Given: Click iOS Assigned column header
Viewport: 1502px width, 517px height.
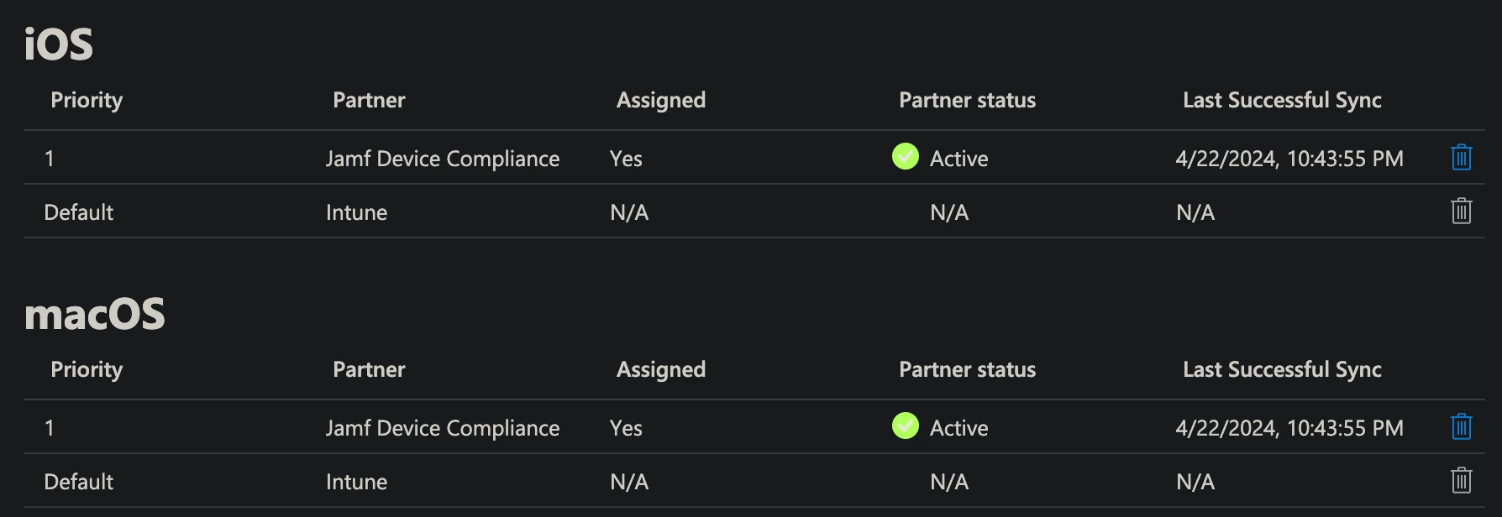Looking at the screenshot, I should [x=661, y=101].
